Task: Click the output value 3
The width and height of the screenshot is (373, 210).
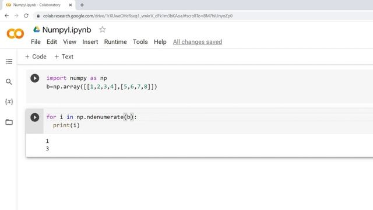Action: 47,149
